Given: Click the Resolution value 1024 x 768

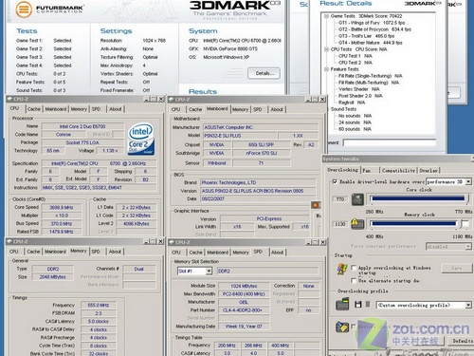Looking at the screenshot, I should (154, 41).
